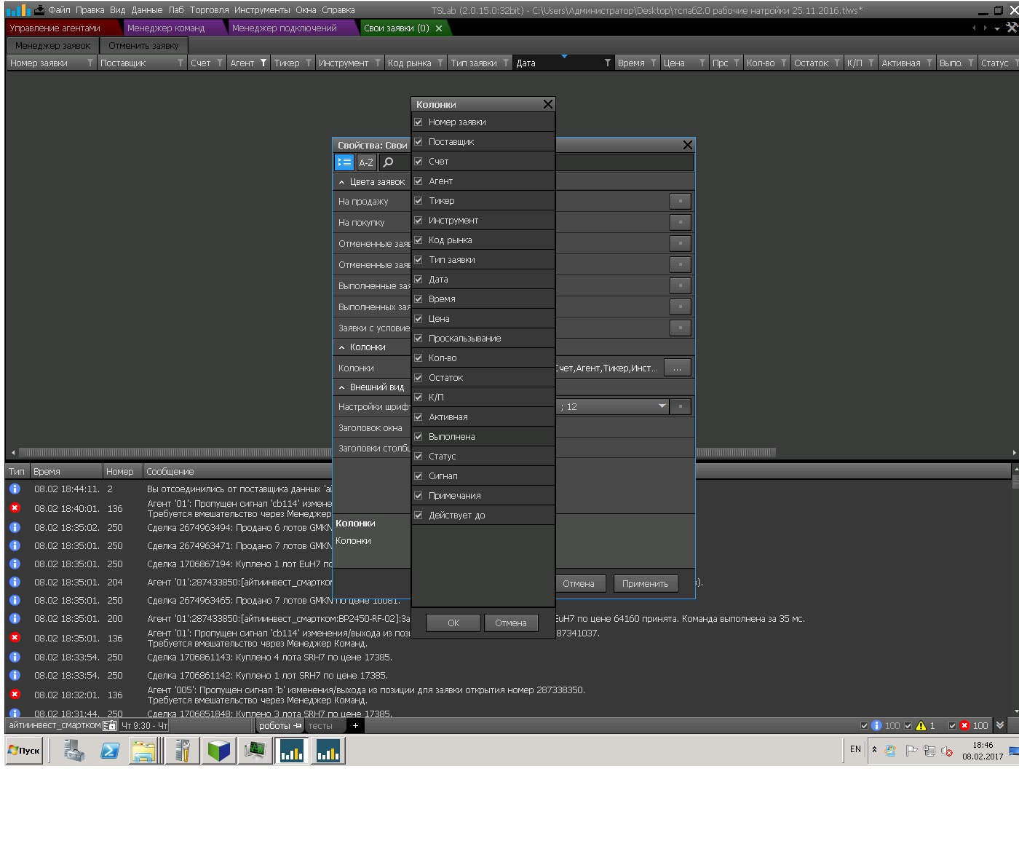Toggle the error messages filter checkbox
The image size is (1019, 849).
(x=952, y=726)
